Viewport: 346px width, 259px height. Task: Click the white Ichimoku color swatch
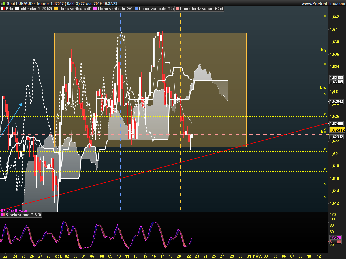17,9
